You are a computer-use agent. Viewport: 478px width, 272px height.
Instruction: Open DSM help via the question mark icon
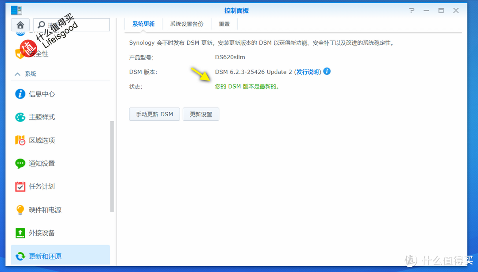412,10
